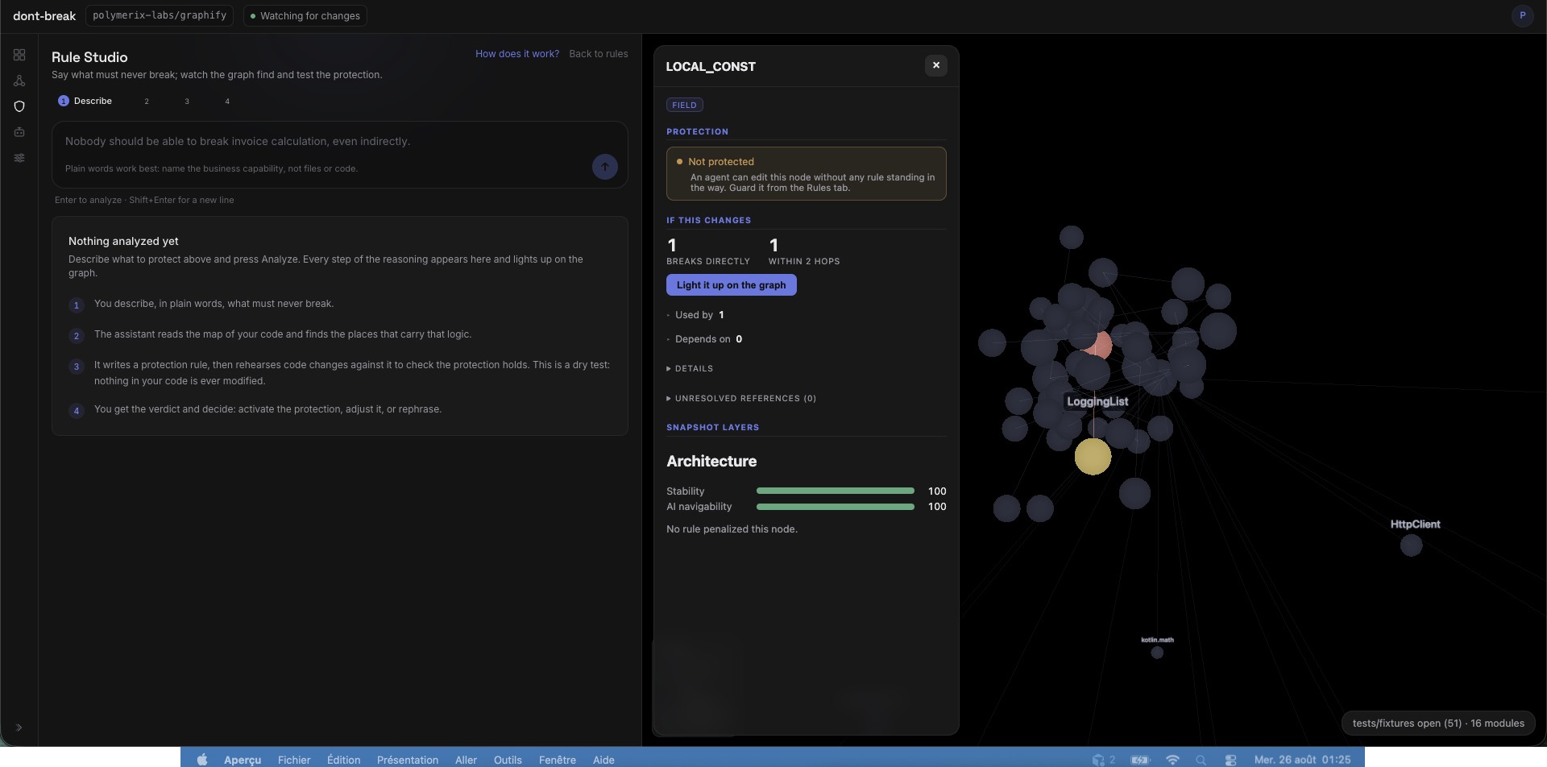Screen dimensions: 1547x767
Task: Click Light it up on the graph
Action: (732, 285)
